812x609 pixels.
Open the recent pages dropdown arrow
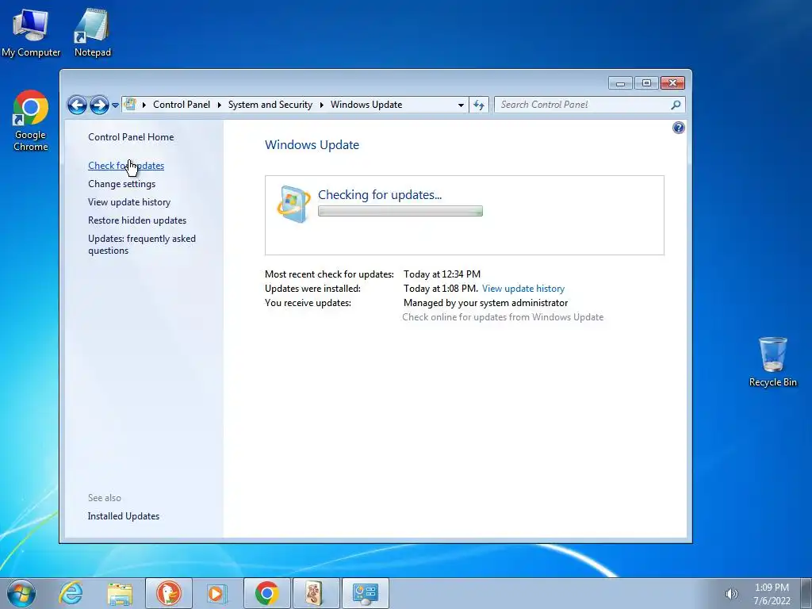(115, 105)
